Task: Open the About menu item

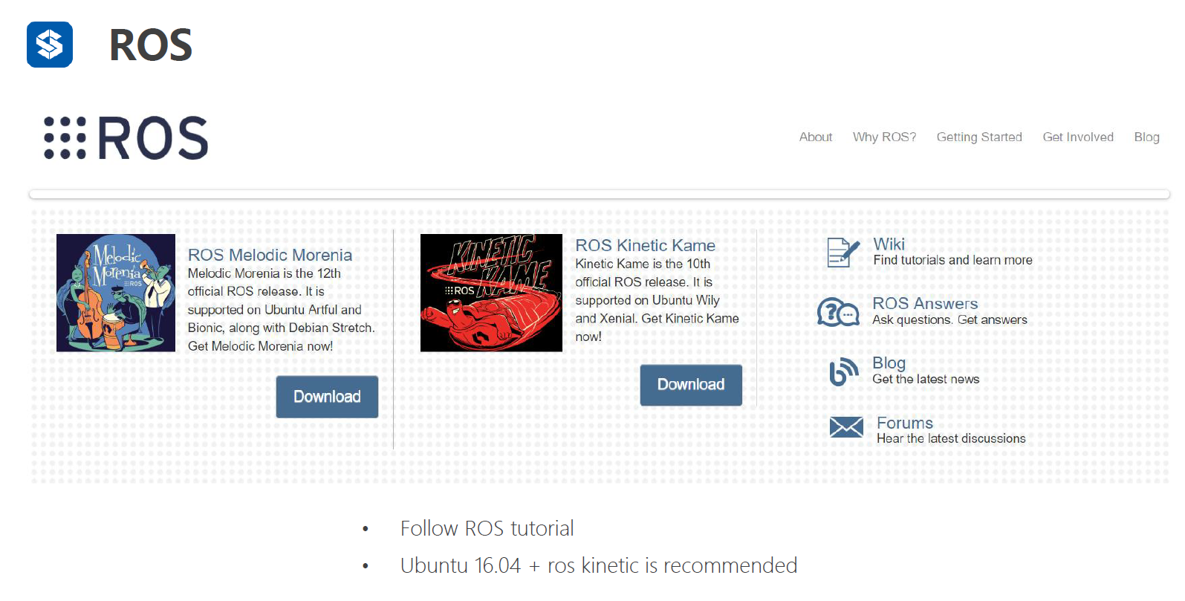Action: [816, 137]
